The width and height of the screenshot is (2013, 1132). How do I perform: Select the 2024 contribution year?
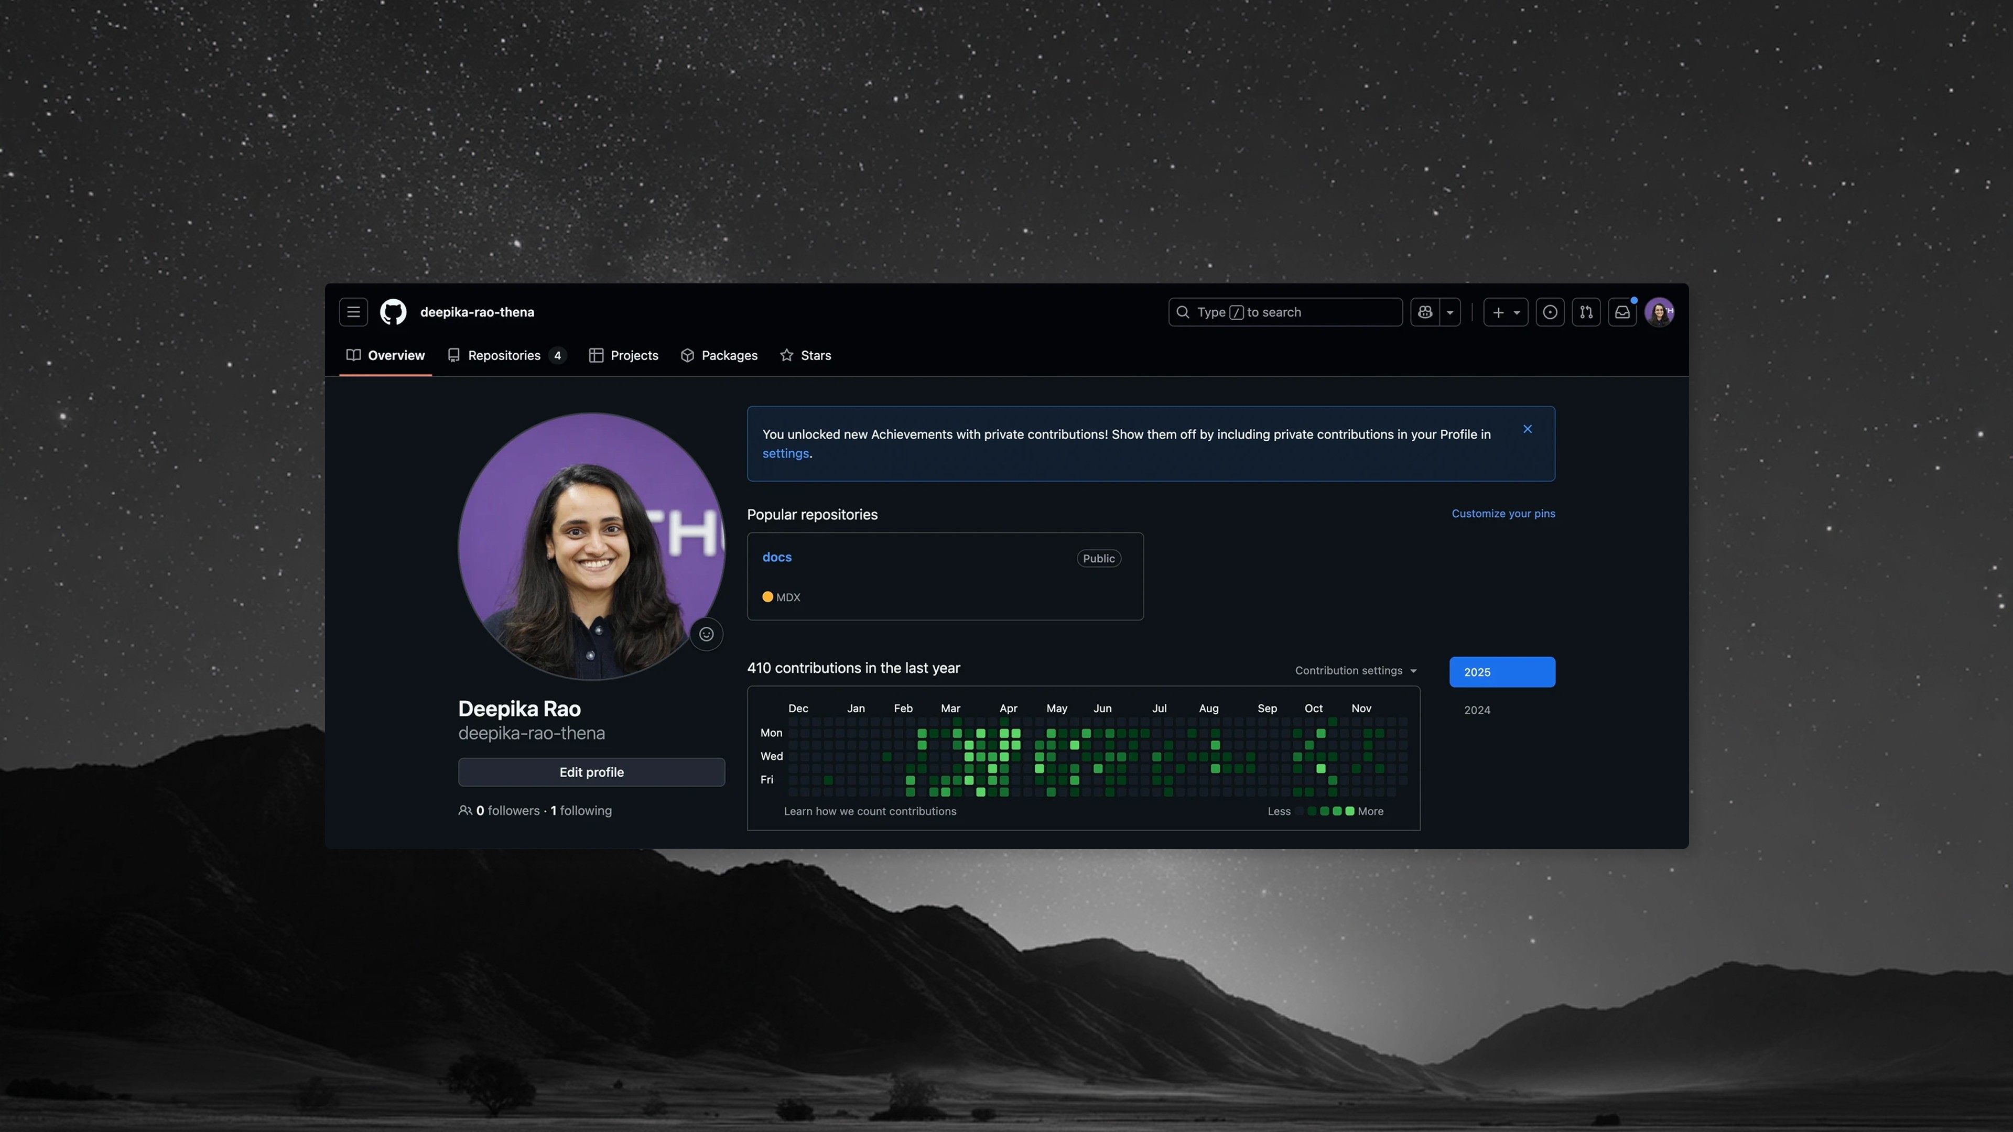click(1477, 710)
